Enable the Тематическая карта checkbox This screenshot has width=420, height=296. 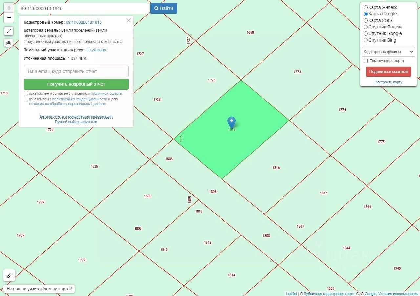[x=366, y=61]
